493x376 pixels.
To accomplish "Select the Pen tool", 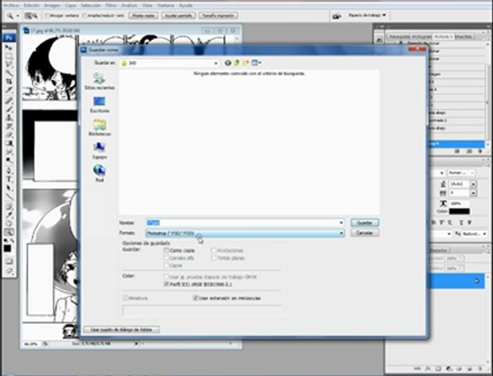I will click(x=9, y=171).
